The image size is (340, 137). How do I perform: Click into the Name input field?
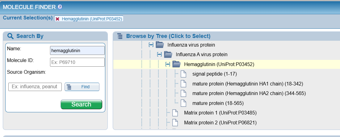(x=77, y=51)
